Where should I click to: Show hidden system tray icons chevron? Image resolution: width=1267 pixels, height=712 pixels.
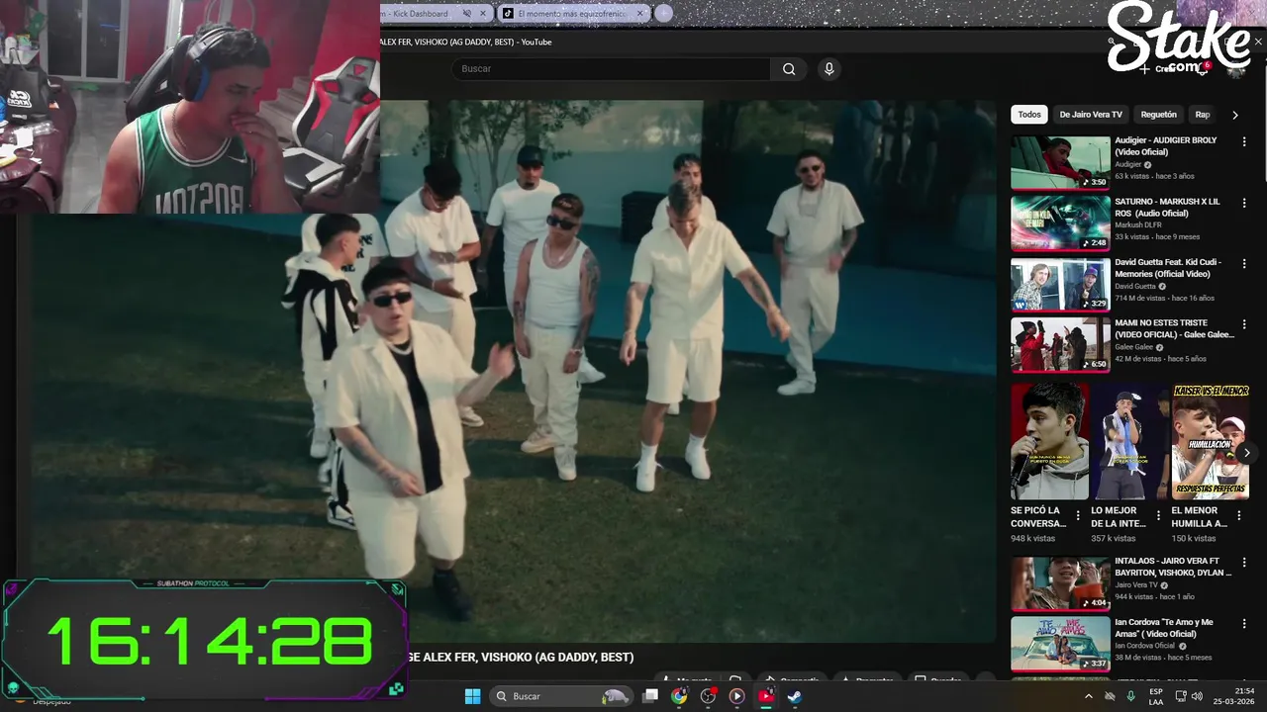coord(1089,696)
